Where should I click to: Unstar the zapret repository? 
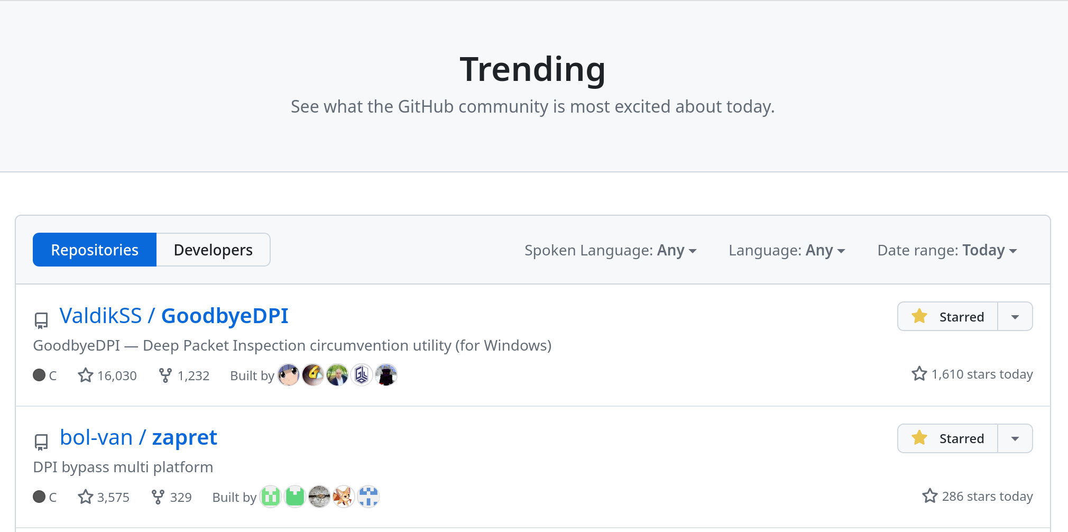click(x=947, y=438)
